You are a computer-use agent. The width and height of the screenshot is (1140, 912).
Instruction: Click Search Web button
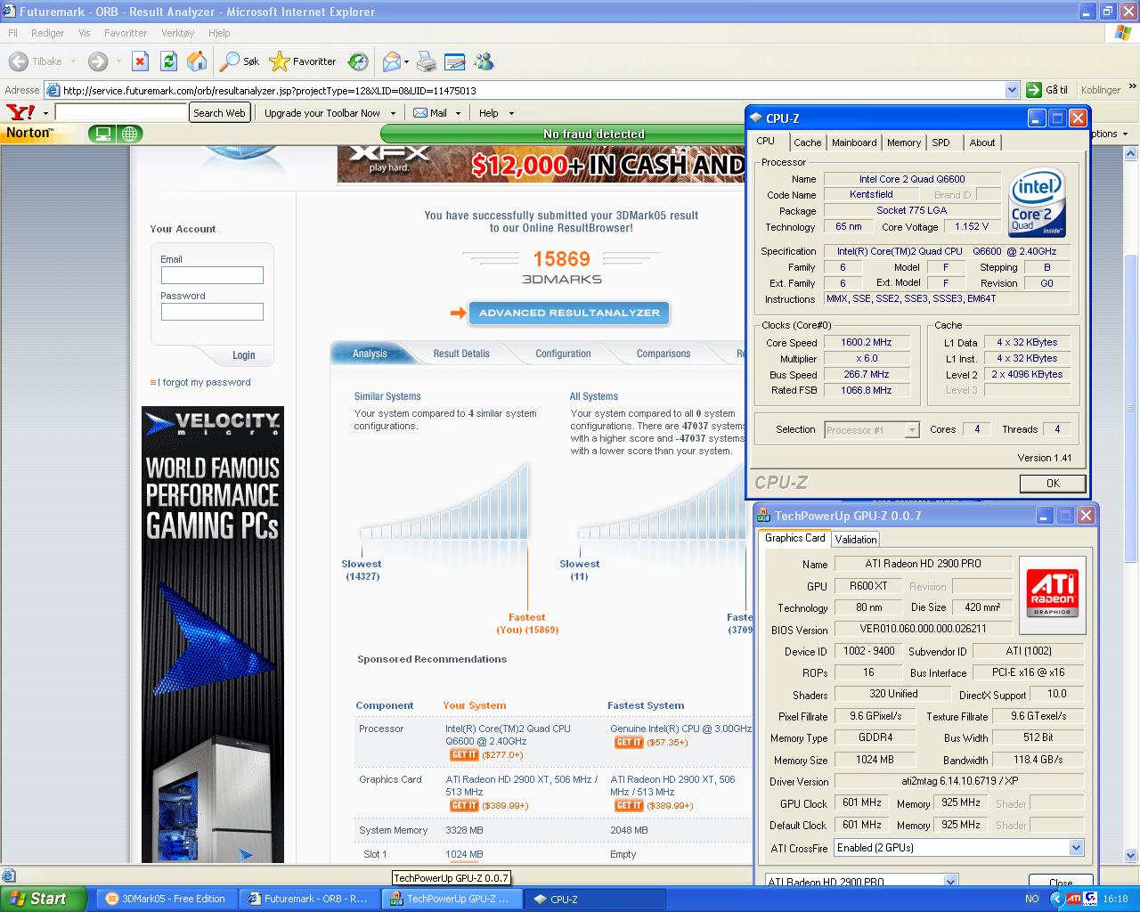click(219, 113)
